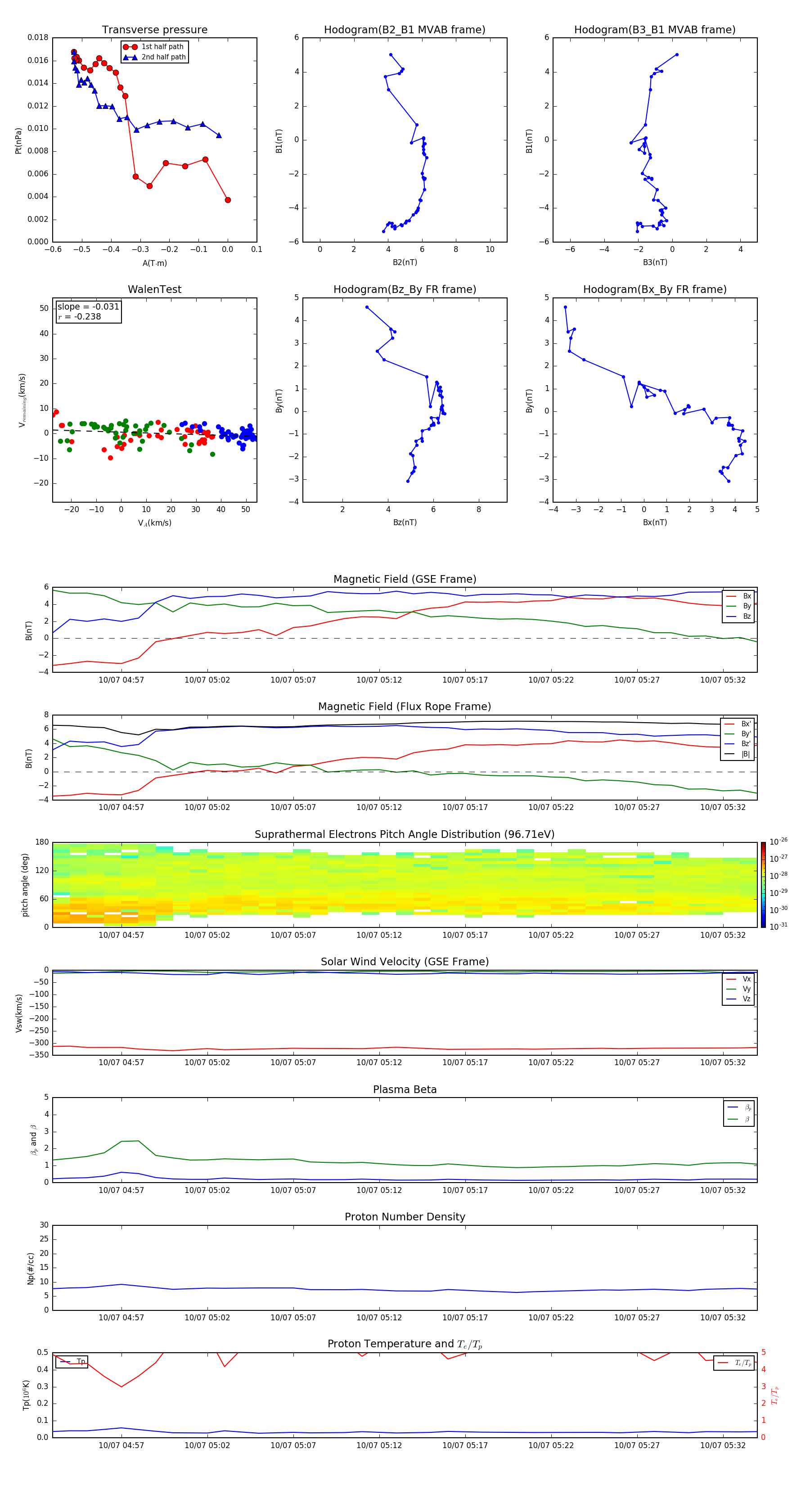This screenshot has width=810, height=1485.
Task: Click the 'WalenTest' plot title
Action: point(154,289)
